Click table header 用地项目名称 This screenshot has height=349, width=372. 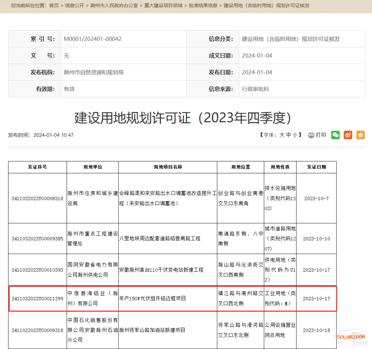(x=168, y=167)
